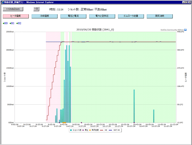This screenshot has width=192, height=145.
Task: Select the ヒータ温度 tab
Action: pos(16,16)
